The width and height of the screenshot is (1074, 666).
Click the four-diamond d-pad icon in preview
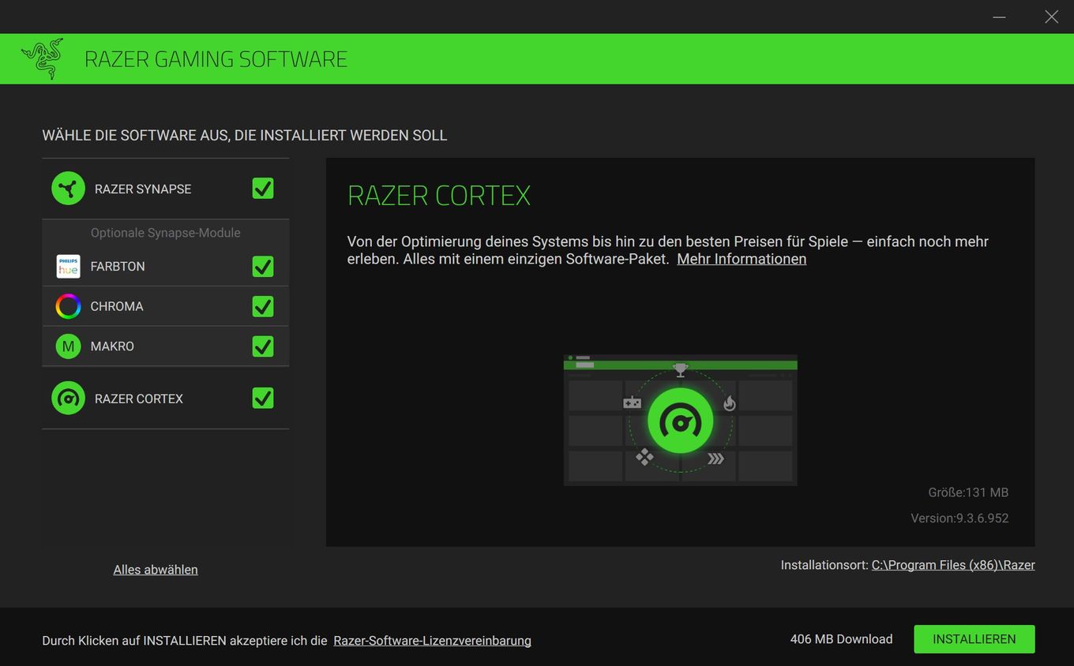(x=645, y=457)
